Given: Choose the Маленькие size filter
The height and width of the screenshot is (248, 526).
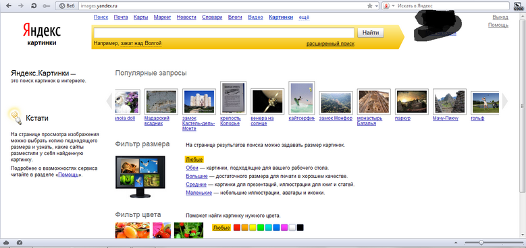Looking at the screenshot, I should [199, 193].
